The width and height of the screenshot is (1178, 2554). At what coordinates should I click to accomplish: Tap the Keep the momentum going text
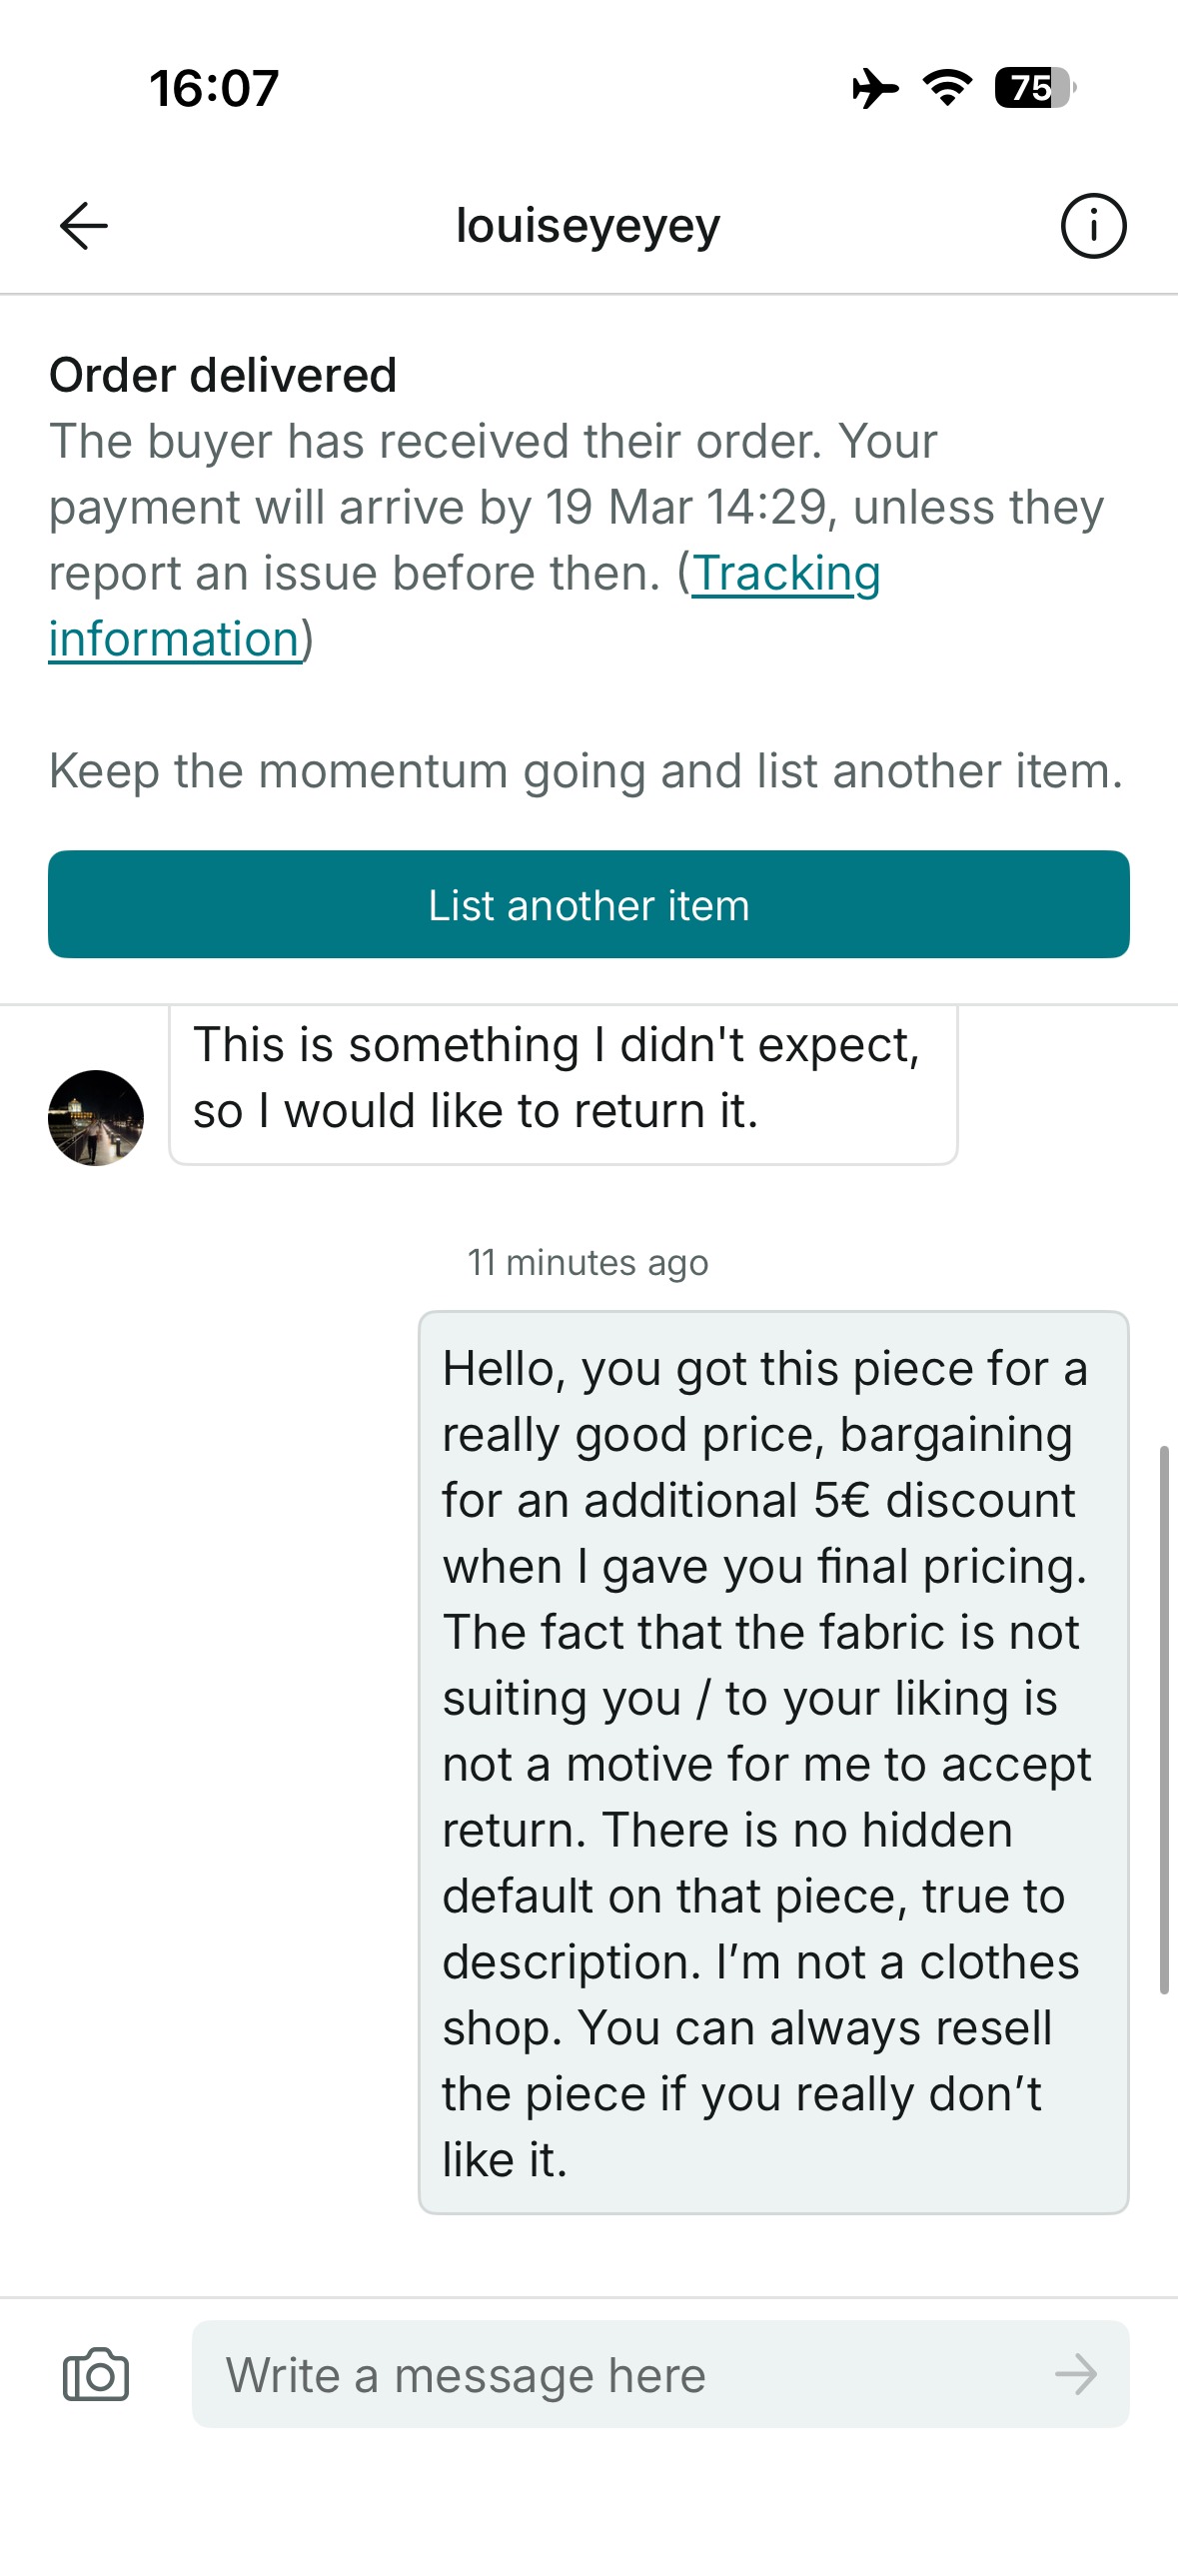[x=587, y=771]
